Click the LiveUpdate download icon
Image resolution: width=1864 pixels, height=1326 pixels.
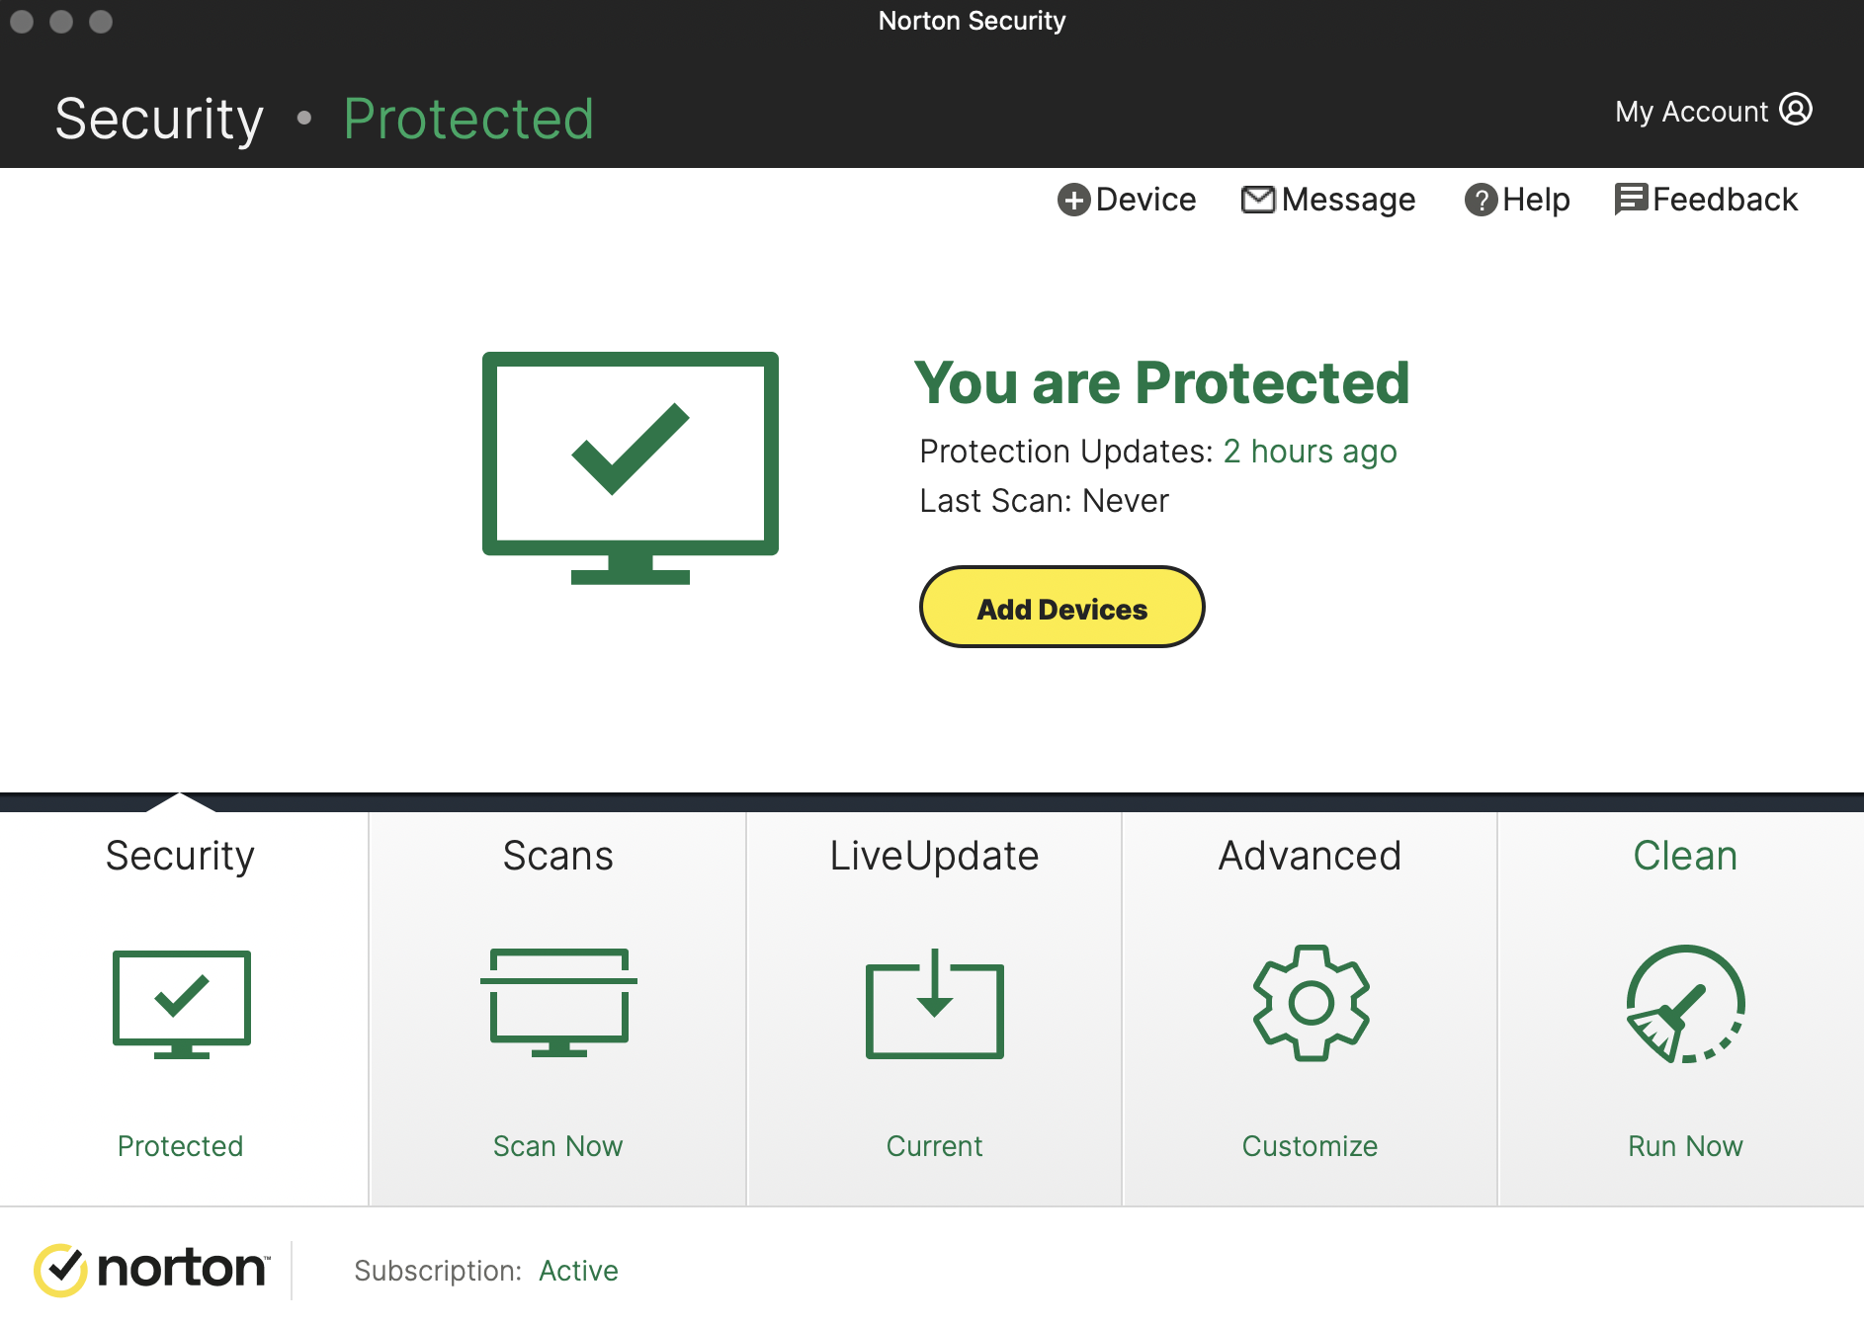click(x=935, y=1004)
